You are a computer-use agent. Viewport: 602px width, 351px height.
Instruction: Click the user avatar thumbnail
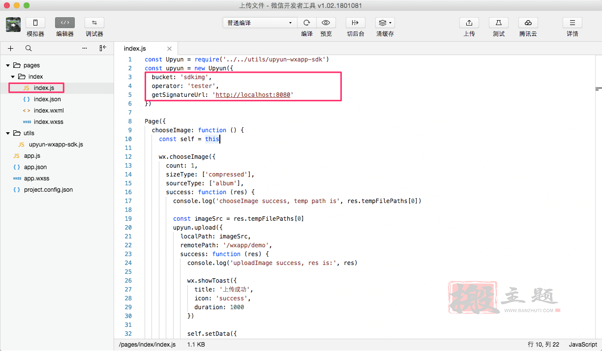pos(13,25)
